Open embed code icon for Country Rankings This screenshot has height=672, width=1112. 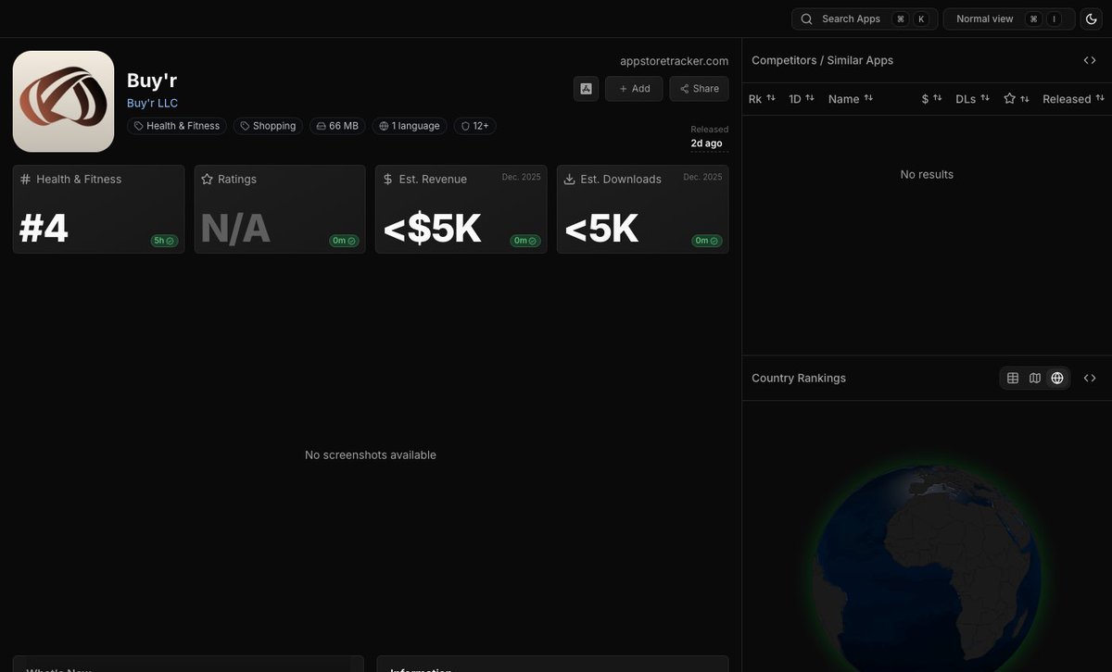[x=1090, y=378]
